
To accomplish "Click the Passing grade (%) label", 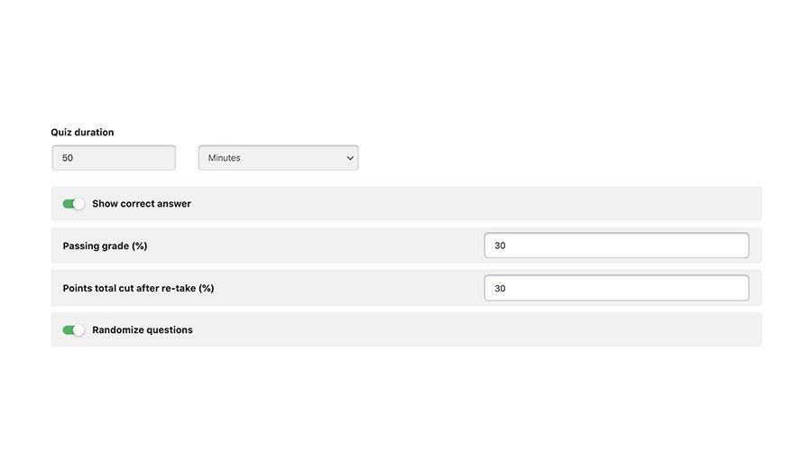I will click(106, 246).
